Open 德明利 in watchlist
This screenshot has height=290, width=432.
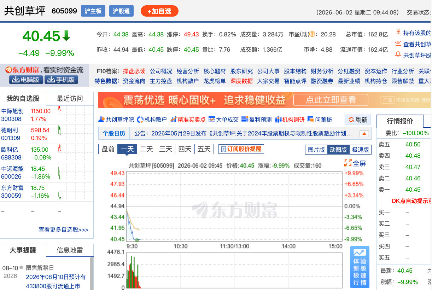(10, 130)
